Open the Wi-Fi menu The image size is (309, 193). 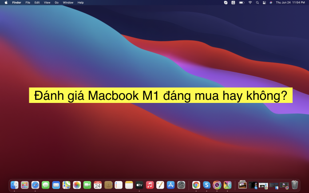click(250, 3)
